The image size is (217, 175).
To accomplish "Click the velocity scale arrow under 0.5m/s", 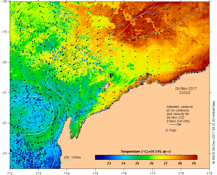I will pyautogui.click(x=175, y=124).
